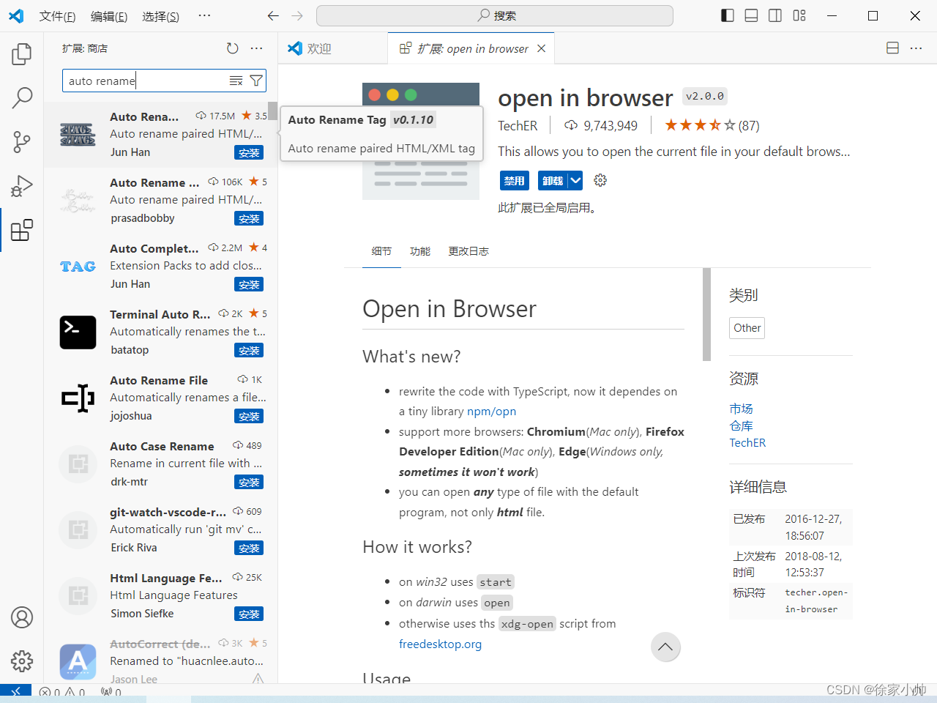Click the star rating (87)
This screenshot has width=937, height=703.
(712, 126)
